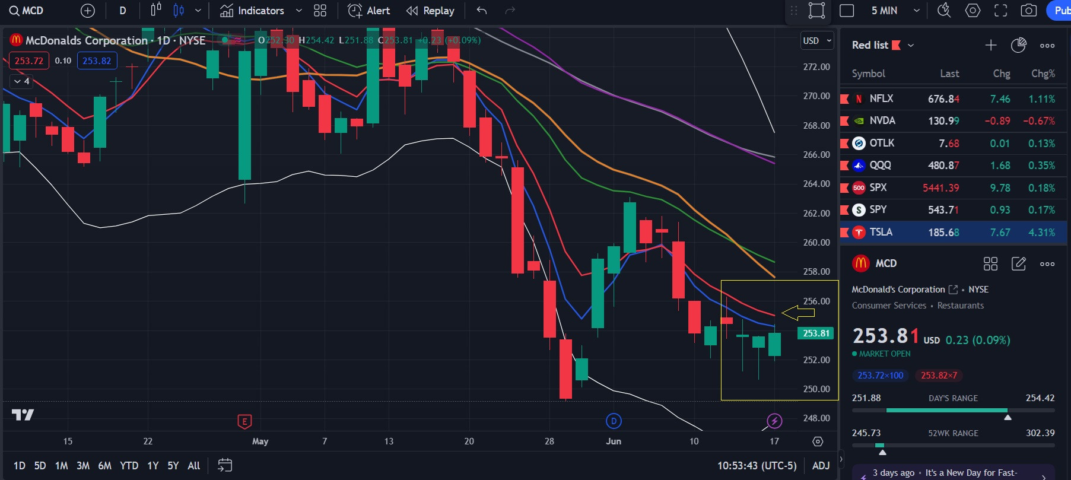
Task: Open MCD details more options dots
Action: point(1047,263)
